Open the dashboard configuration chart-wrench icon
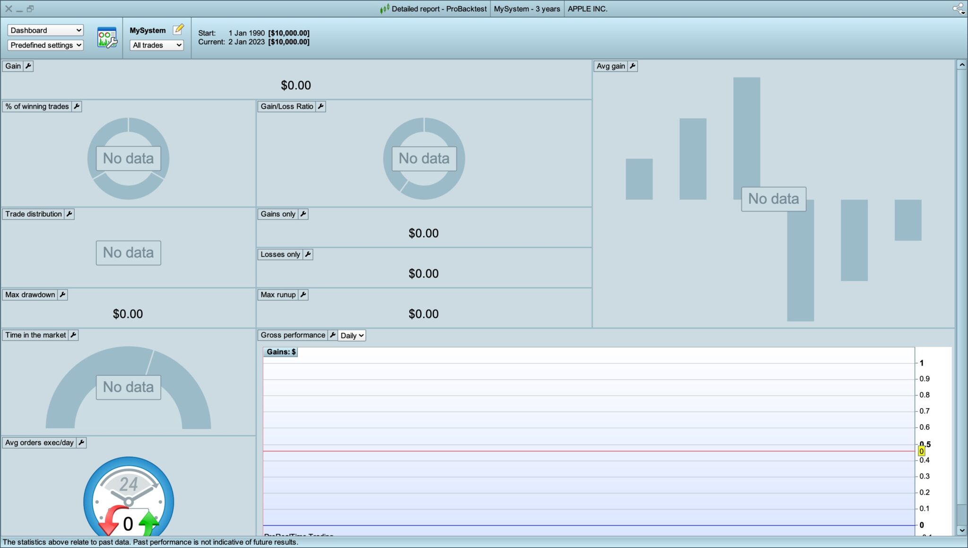The width and height of the screenshot is (968, 548). pos(107,37)
